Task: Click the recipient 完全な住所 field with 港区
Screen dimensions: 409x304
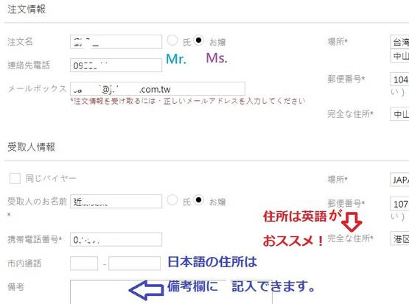Action: coord(399,238)
